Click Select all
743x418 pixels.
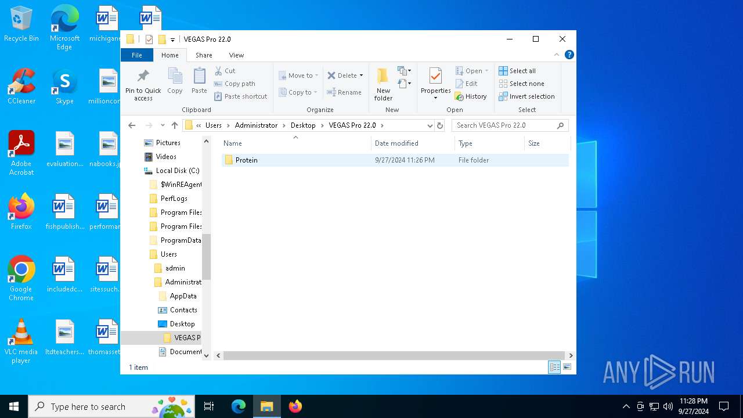[x=517, y=71]
